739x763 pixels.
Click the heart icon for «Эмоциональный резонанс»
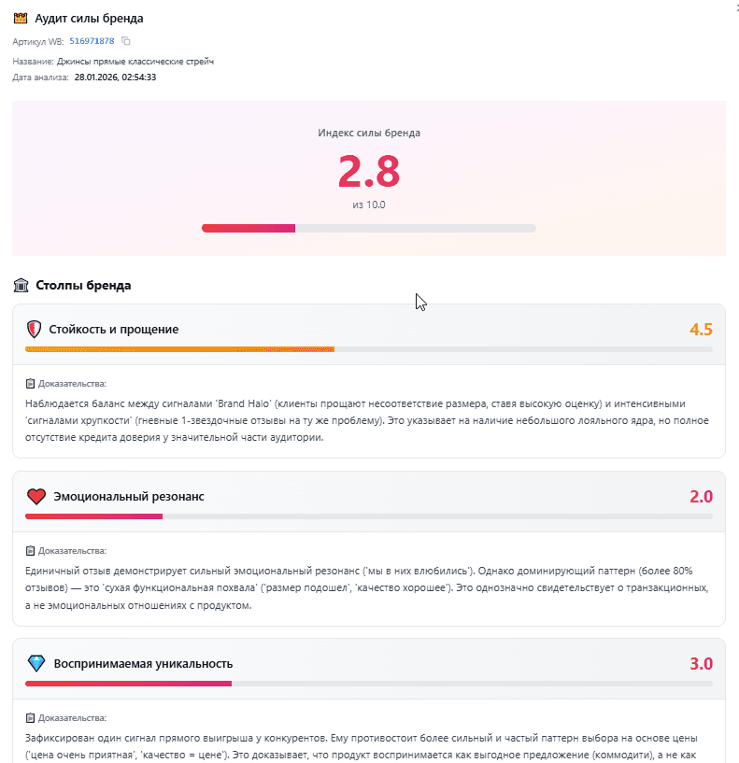36,496
